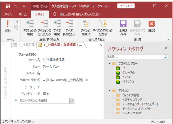This screenshot has width=173, height=124.
Task: Expand the ウィンドウ管理 folder
Action: 114,95
